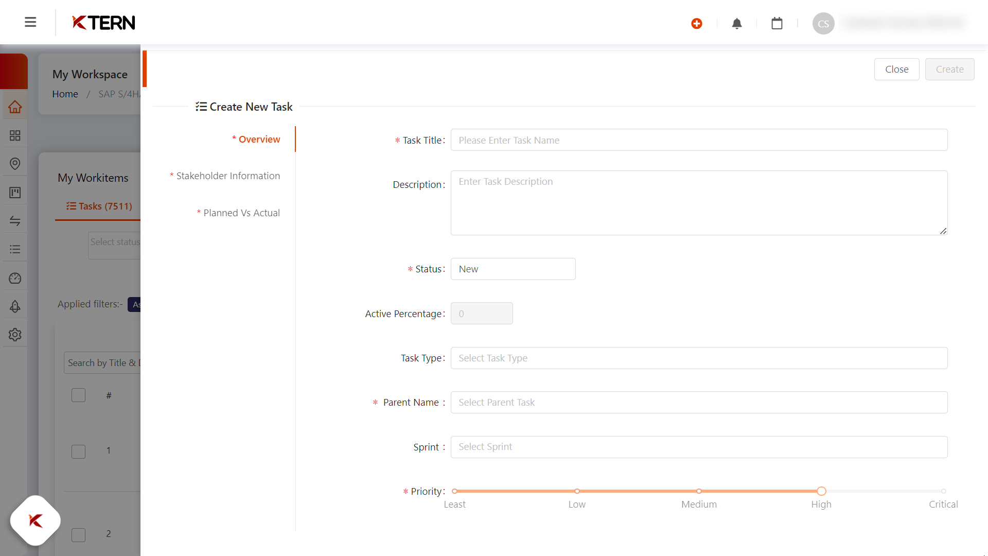Tick the checkbox for row 1

[78, 451]
